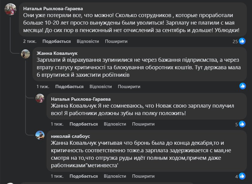This screenshot has height=184, width=252.
Task: Share Жанна Ковальчук's comment
Action: click(x=129, y=87)
